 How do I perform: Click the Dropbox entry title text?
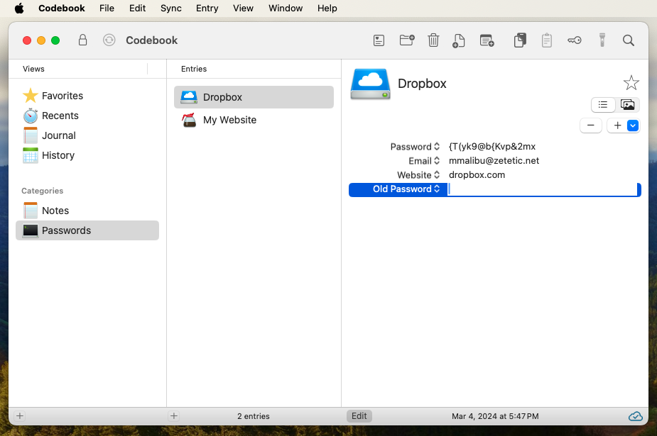(x=422, y=84)
